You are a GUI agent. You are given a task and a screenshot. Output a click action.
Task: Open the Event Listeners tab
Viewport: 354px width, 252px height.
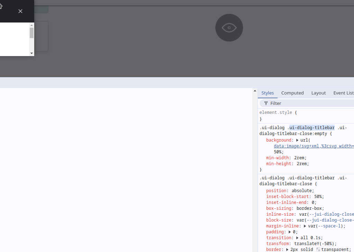pyautogui.click(x=344, y=93)
